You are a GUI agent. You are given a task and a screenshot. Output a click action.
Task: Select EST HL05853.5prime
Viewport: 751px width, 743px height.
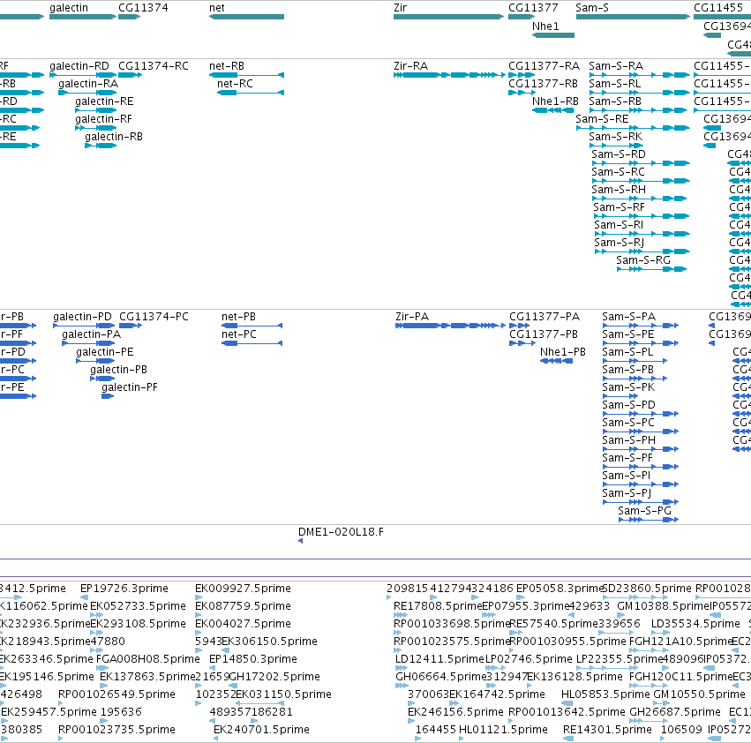coord(567,703)
